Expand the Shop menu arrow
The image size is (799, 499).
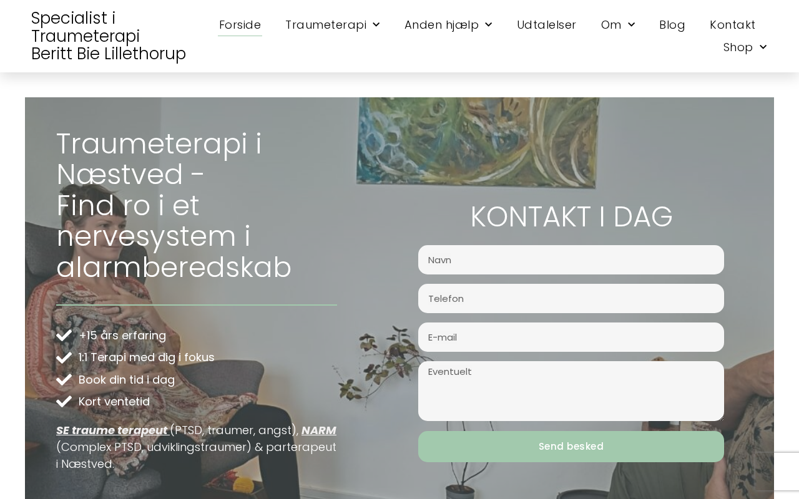(763, 47)
